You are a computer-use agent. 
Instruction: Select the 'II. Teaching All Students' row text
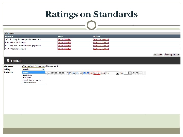[16, 43]
